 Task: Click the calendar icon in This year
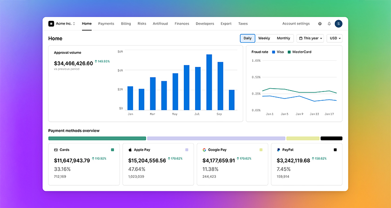tap(301, 39)
